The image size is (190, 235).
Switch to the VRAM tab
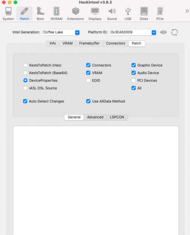click(67, 43)
